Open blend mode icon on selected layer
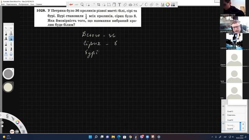Image resolution: width=249 pixels, height=140 pixels. [243, 124]
